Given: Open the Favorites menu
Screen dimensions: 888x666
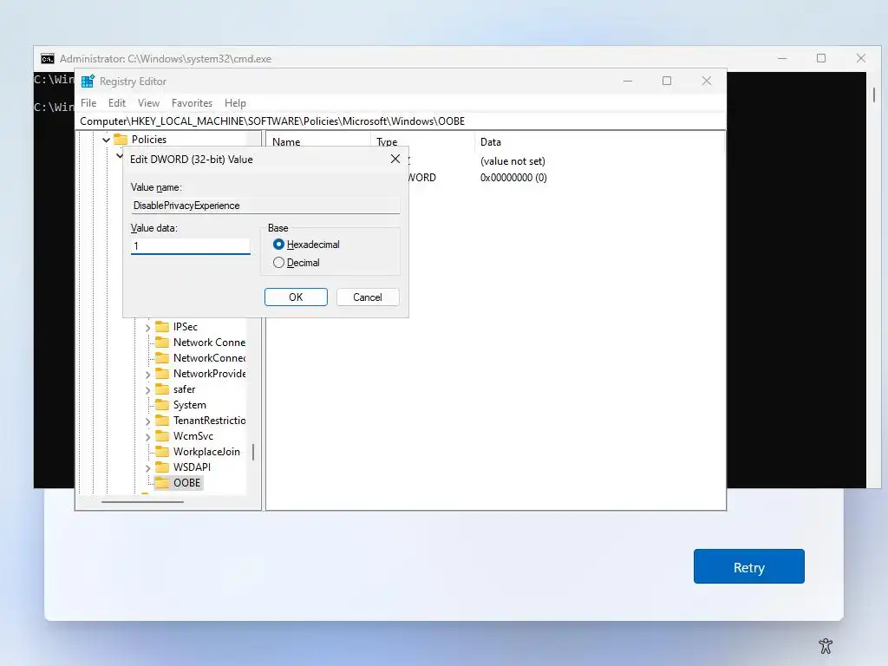Looking at the screenshot, I should pos(192,103).
